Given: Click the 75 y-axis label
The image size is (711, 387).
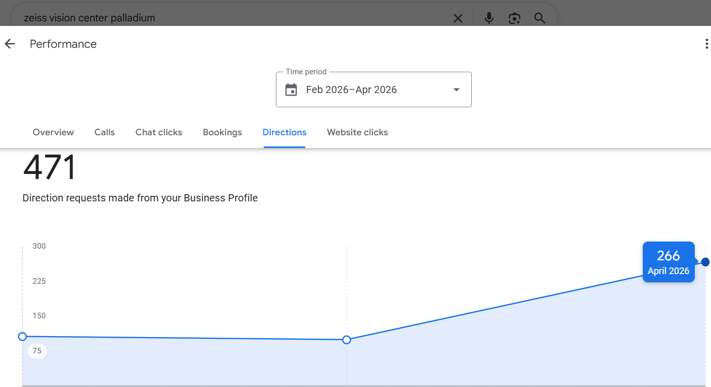Looking at the screenshot, I should click(x=37, y=351).
